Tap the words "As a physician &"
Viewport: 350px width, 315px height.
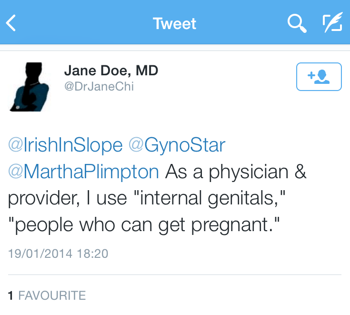pyautogui.click(x=236, y=172)
